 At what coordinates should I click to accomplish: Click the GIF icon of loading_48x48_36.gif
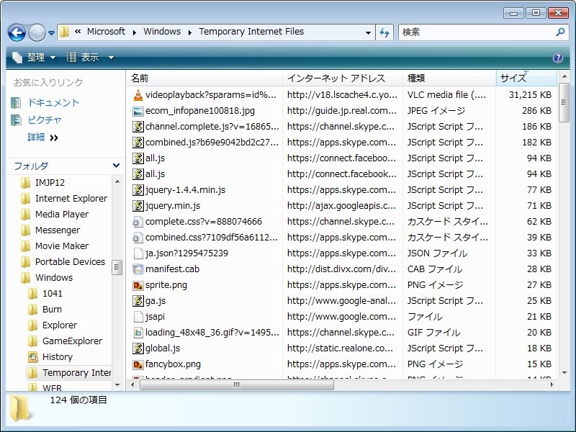(138, 333)
